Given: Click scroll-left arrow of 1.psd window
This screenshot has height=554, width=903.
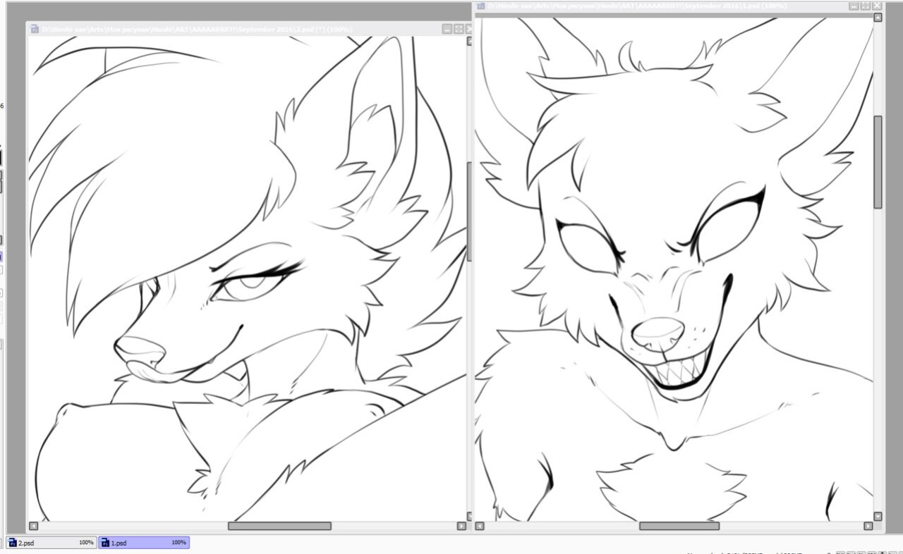Looking at the screenshot, I should (480, 526).
